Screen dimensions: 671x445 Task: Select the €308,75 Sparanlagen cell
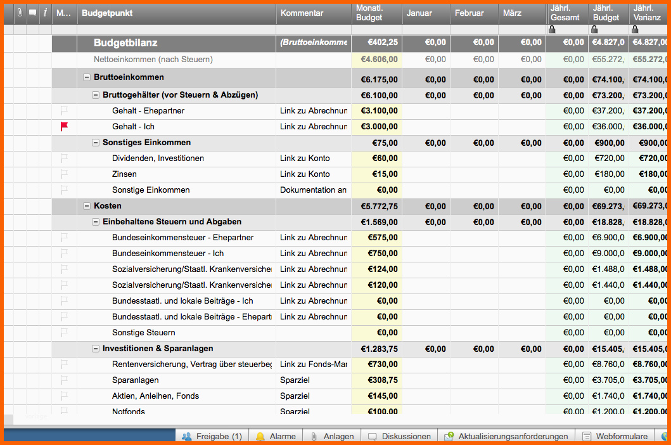pos(376,380)
